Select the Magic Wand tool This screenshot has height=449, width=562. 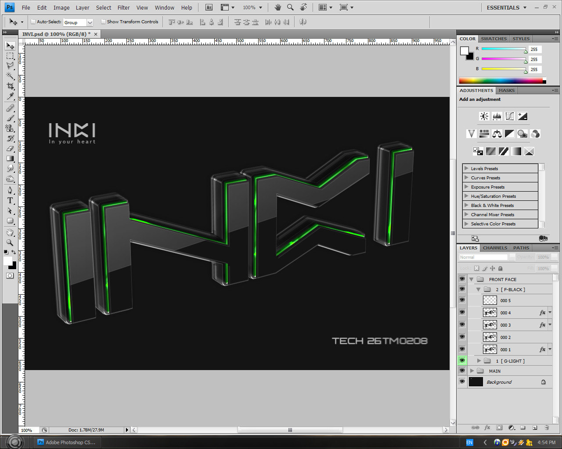coord(10,76)
